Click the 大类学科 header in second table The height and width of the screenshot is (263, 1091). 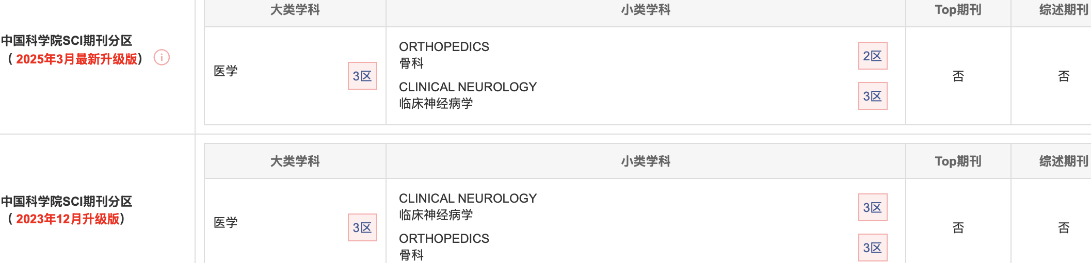pyautogui.click(x=295, y=161)
